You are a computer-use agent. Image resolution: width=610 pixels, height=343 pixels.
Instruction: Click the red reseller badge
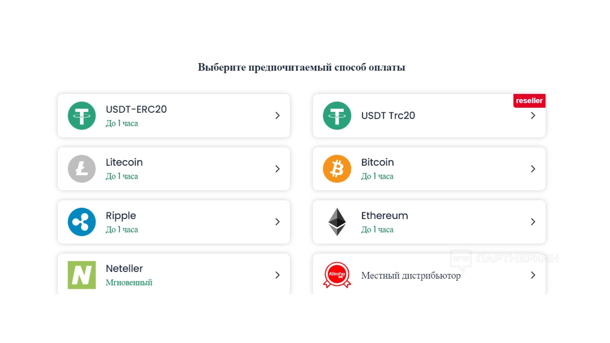click(529, 101)
